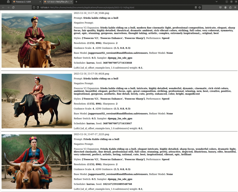Expand the list all tabs dropdown

click(x=217, y=2)
